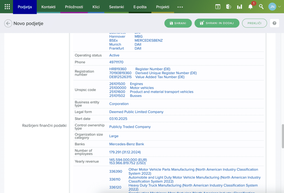Click the back arrow beside Novo podjetje
The image size is (284, 193).
pyautogui.click(x=8, y=24)
